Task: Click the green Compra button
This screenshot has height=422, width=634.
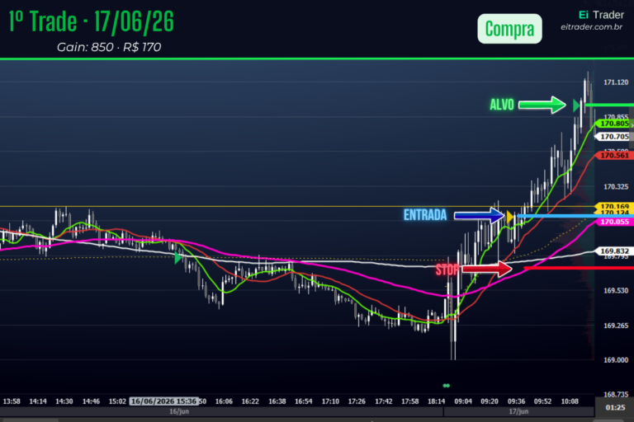Action: (x=509, y=29)
